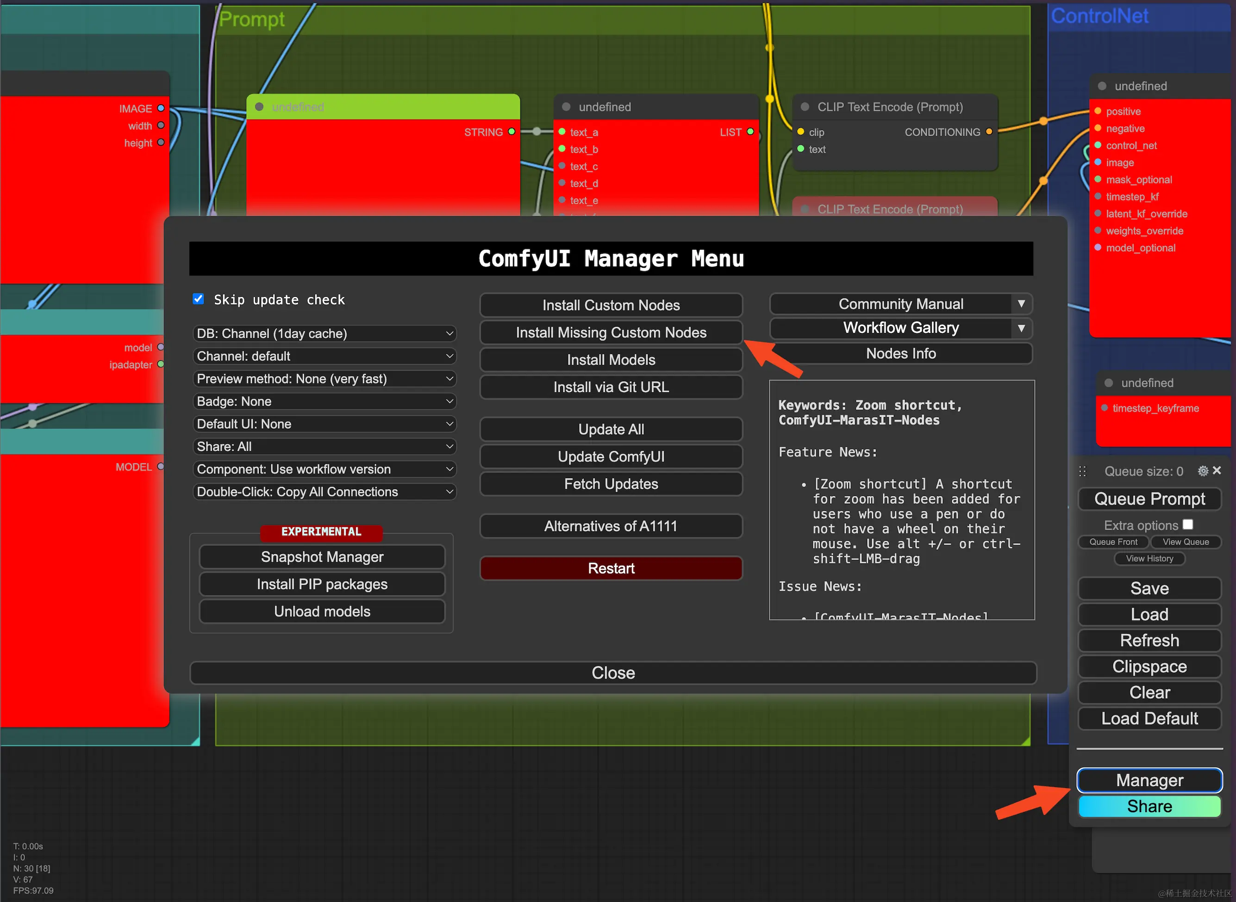1236x902 pixels.
Task: Click Update All button
Action: (x=611, y=429)
